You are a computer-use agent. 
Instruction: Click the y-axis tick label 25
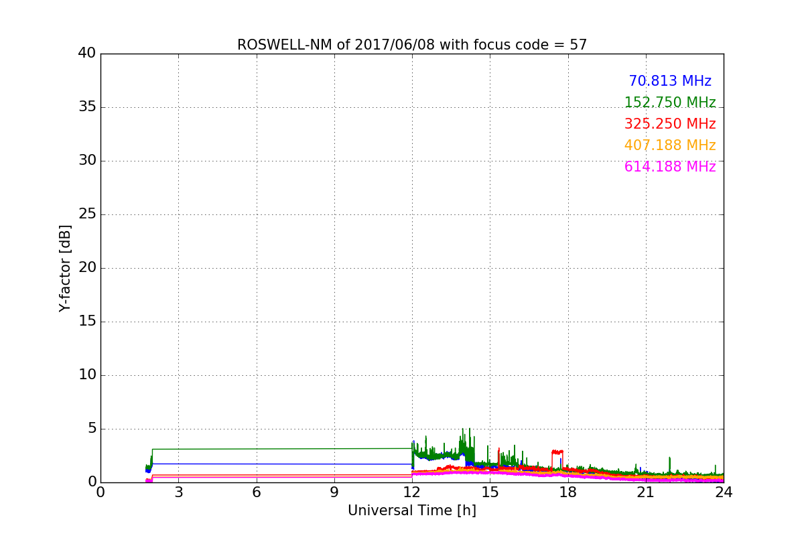(87, 214)
